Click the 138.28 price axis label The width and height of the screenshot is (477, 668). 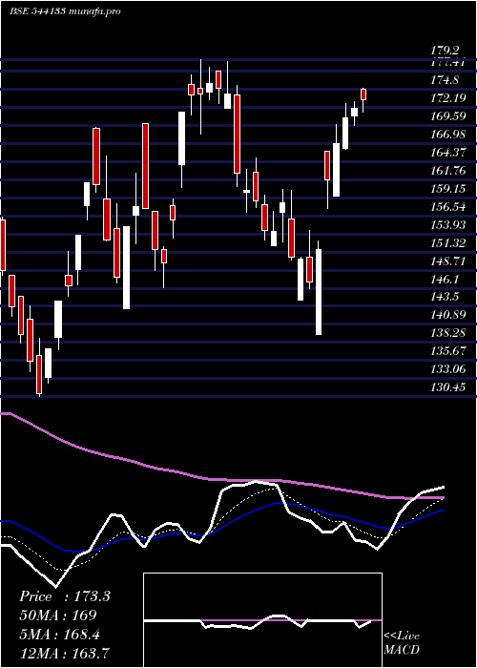click(447, 333)
